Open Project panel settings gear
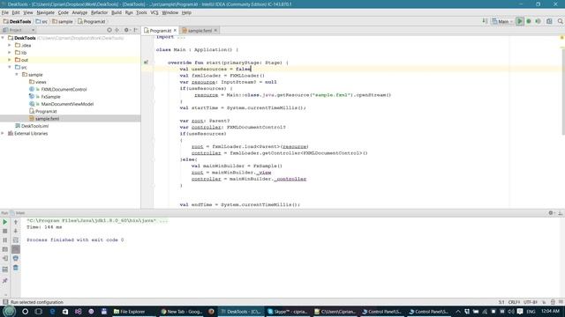The width and height of the screenshot is (565, 317). [x=126, y=30]
